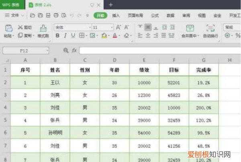Click the 粘贴 paste icon
The height and width of the screenshot is (162, 241).
[x=9, y=28]
